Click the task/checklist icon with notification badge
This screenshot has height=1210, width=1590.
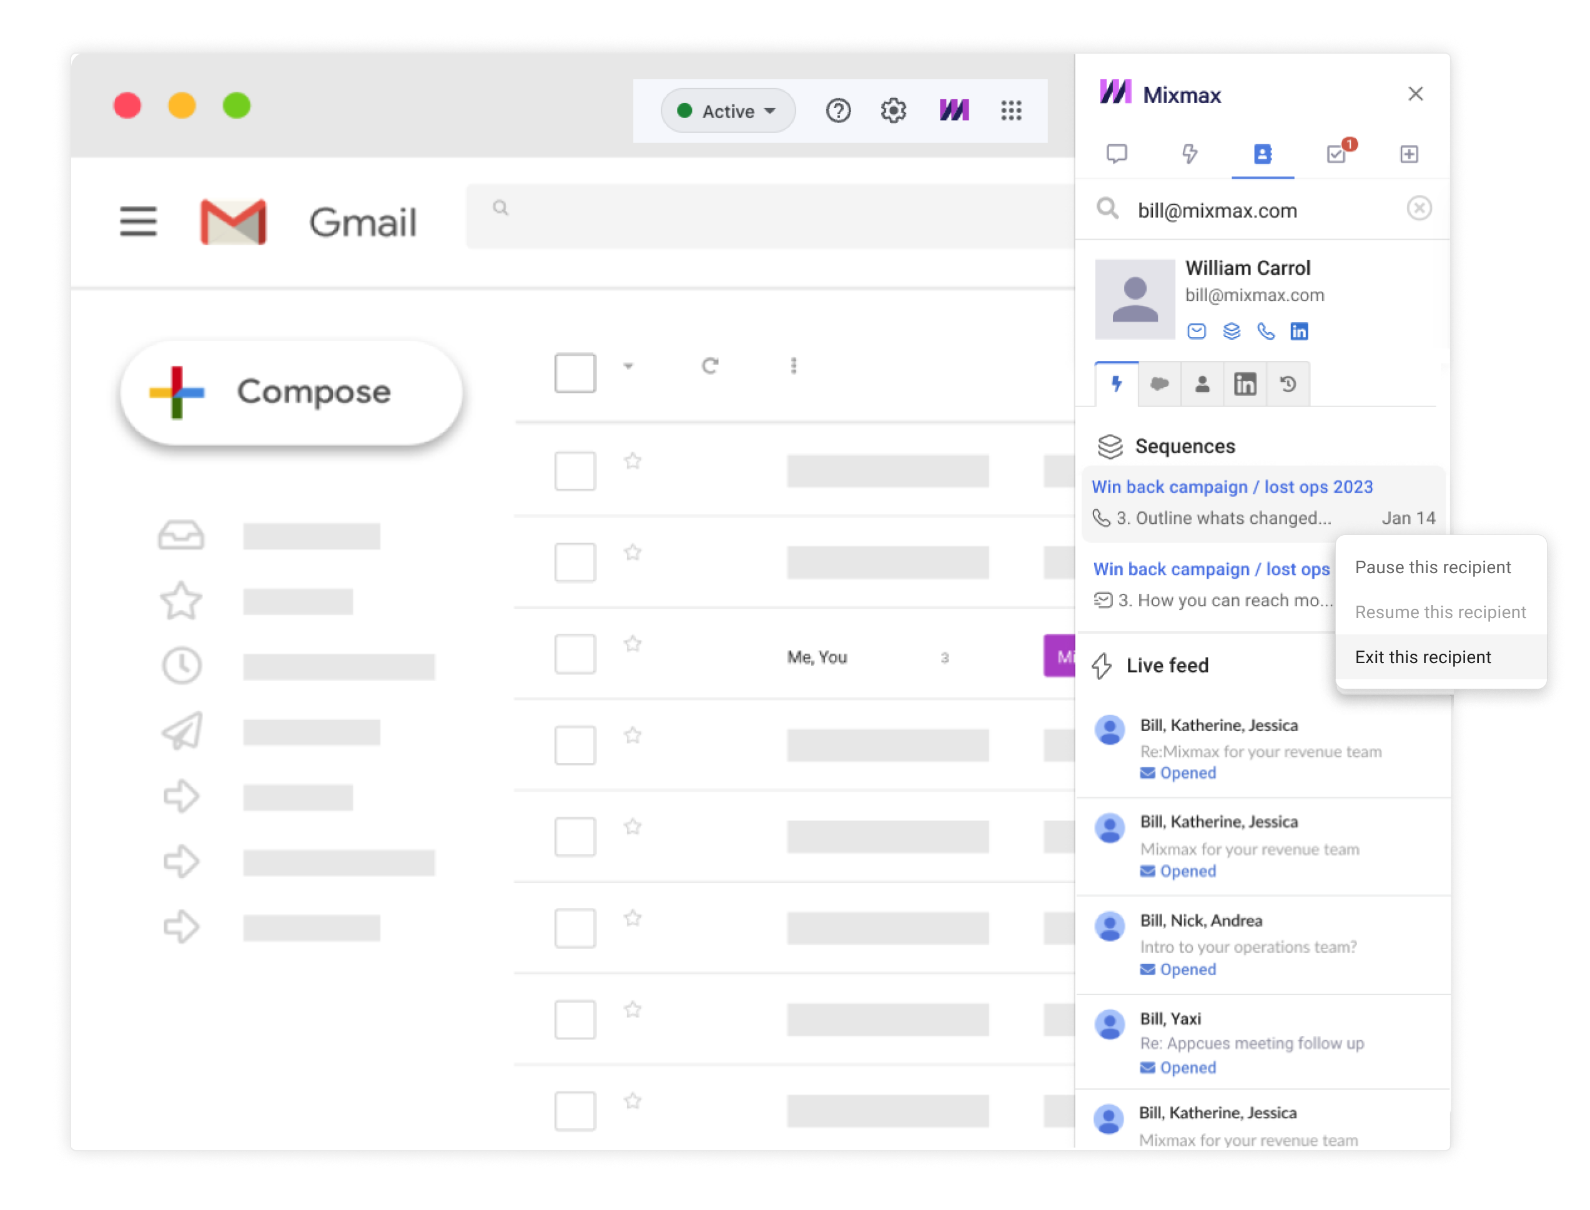(x=1335, y=154)
